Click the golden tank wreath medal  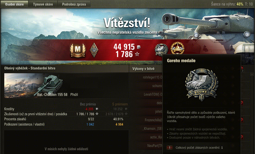pyautogui.click(x=177, y=48)
